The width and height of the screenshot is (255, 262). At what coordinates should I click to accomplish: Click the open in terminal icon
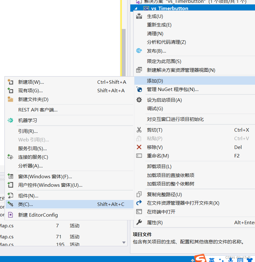[139, 212]
